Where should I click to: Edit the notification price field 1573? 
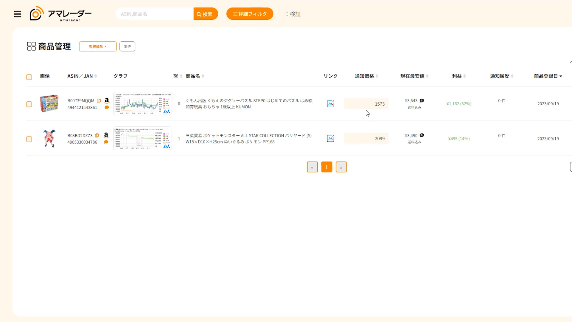click(366, 104)
